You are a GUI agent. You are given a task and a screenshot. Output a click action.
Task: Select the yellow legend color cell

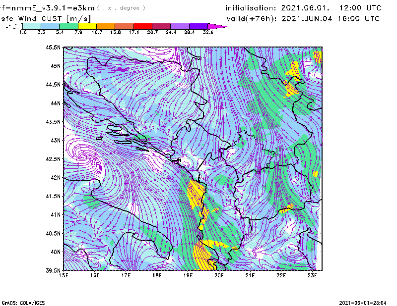(x=87, y=26)
